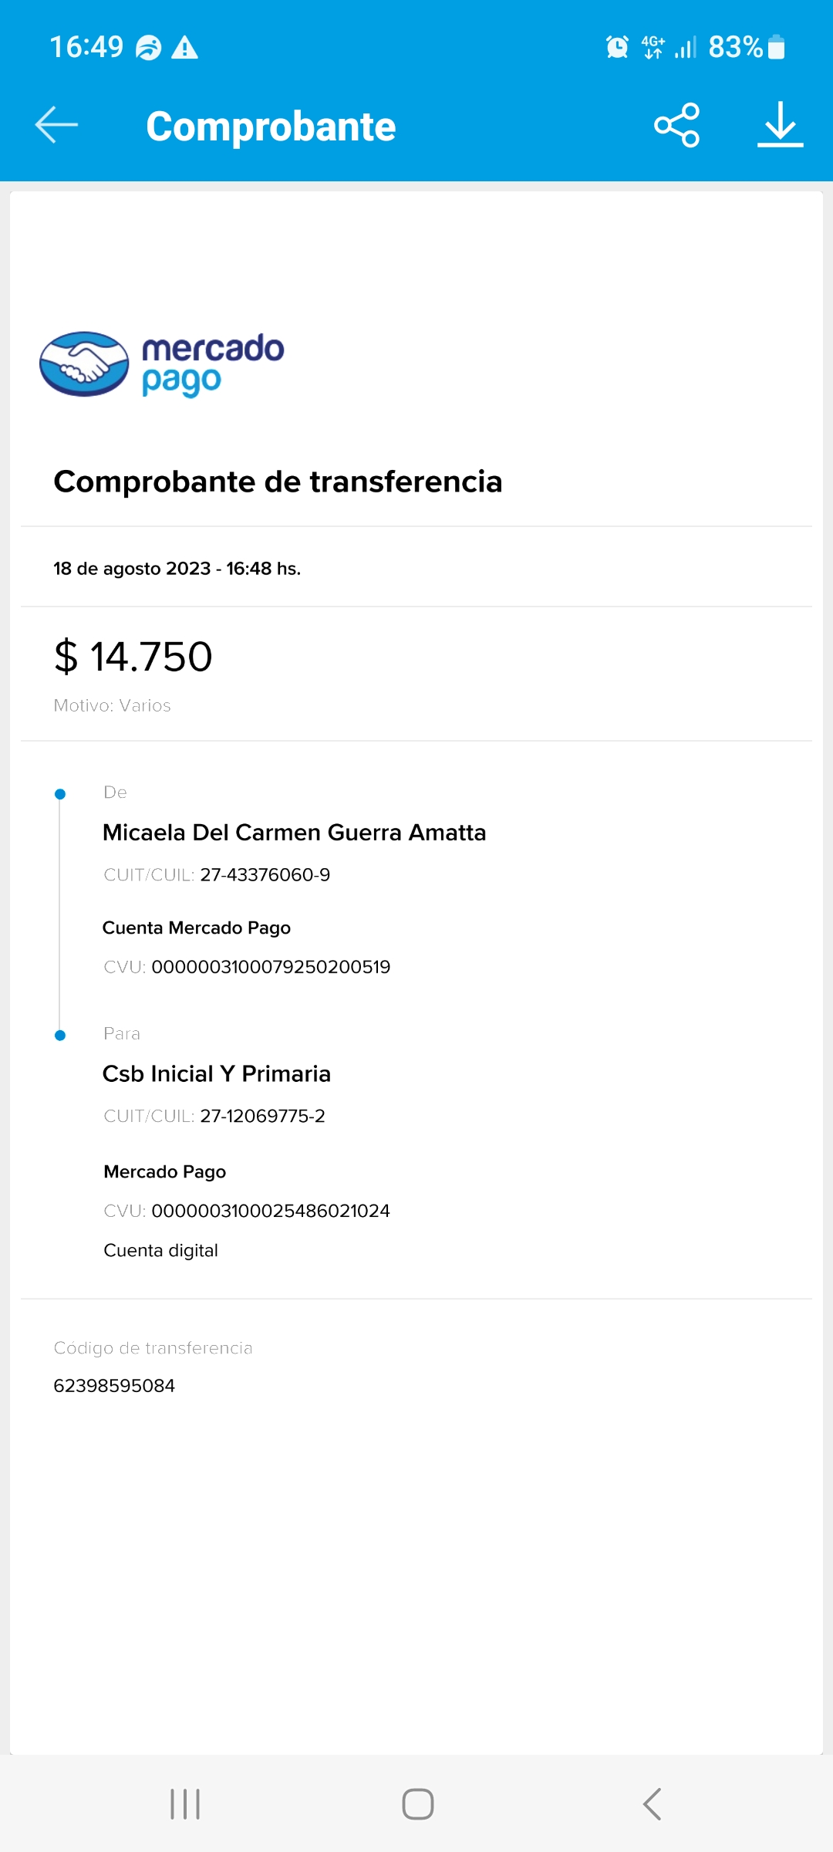The height and width of the screenshot is (1852, 833).
Task: Download the receipt
Action: (780, 125)
